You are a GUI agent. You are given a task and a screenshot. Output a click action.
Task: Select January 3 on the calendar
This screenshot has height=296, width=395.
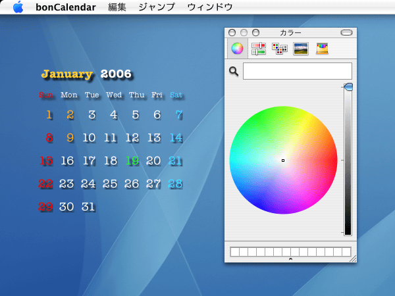92,115
